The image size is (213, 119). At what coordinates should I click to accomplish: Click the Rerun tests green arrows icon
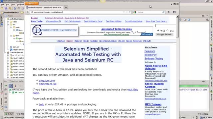(x=6, y=86)
